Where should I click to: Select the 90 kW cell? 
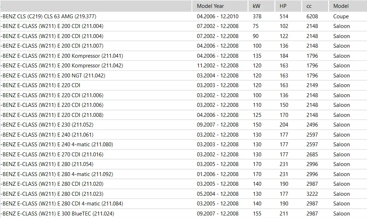(x=256, y=36)
